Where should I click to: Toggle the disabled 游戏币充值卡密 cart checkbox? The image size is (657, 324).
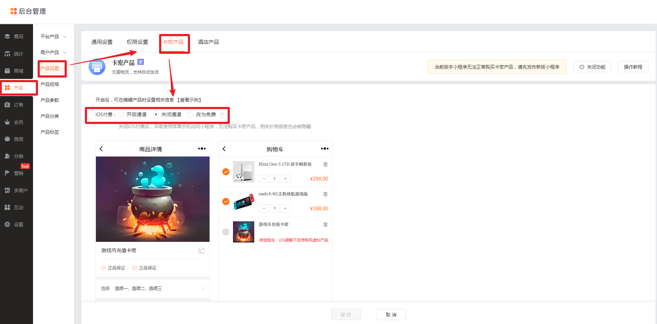226,232
